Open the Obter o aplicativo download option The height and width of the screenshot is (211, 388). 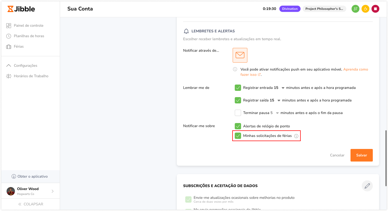30,176
